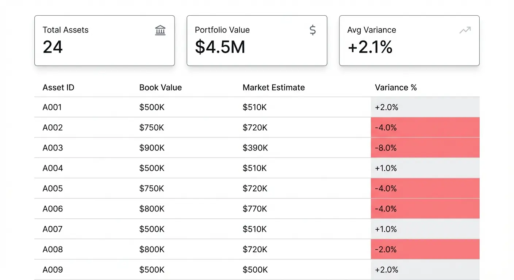Click the $390K market estimate cell

255,148
